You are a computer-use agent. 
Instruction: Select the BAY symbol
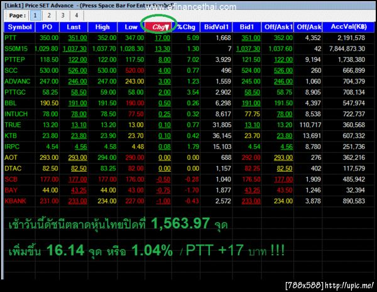[11, 190]
